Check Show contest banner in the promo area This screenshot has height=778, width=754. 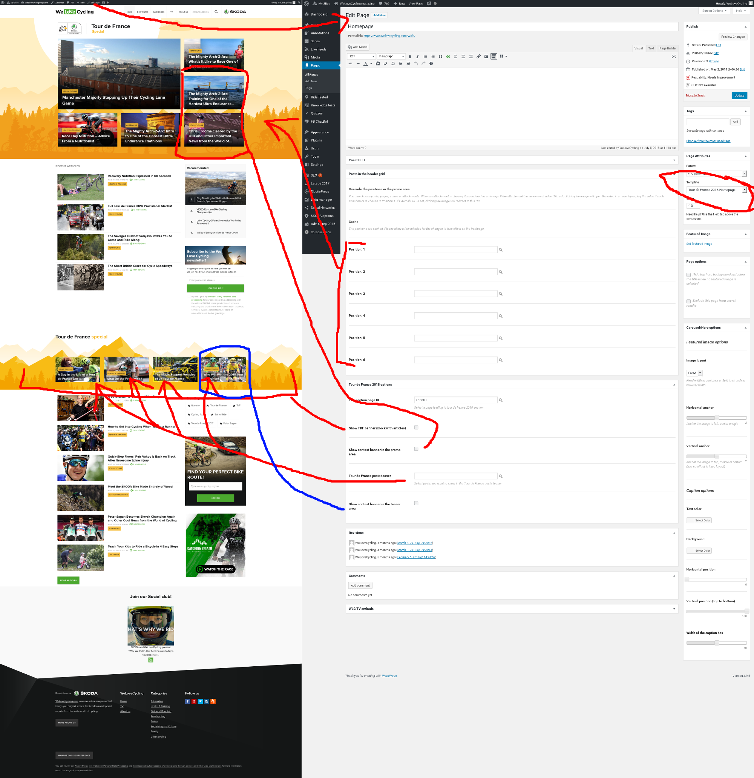coord(416,449)
